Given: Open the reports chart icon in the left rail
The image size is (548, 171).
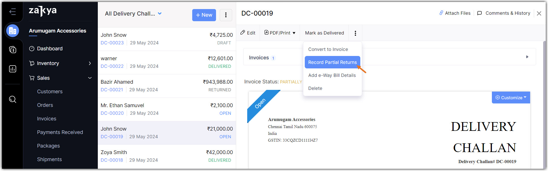Looking at the screenshot, I should point(12,69).
